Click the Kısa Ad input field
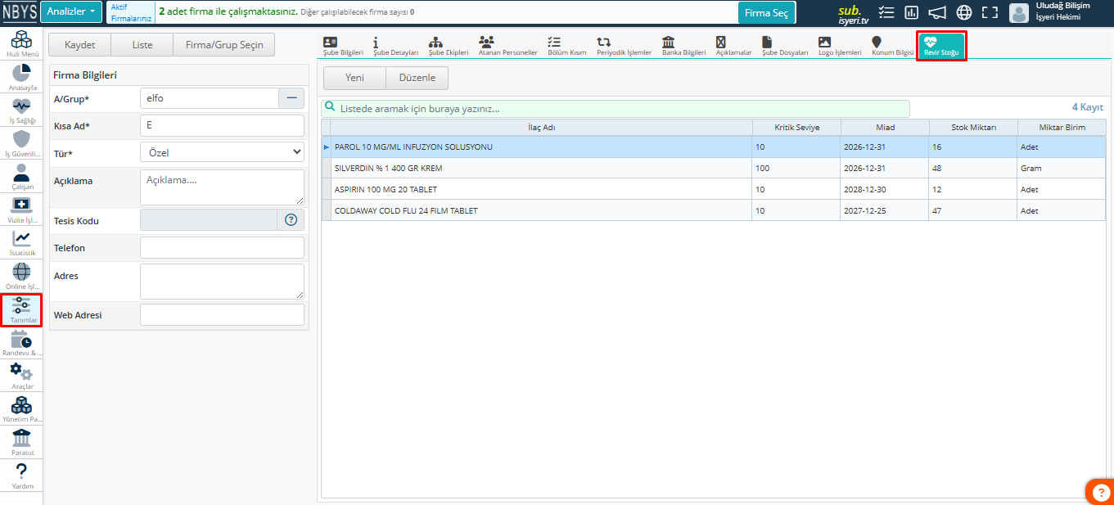Image resolution: width=1114 pixels, height=505 pixels. point(222,125)
